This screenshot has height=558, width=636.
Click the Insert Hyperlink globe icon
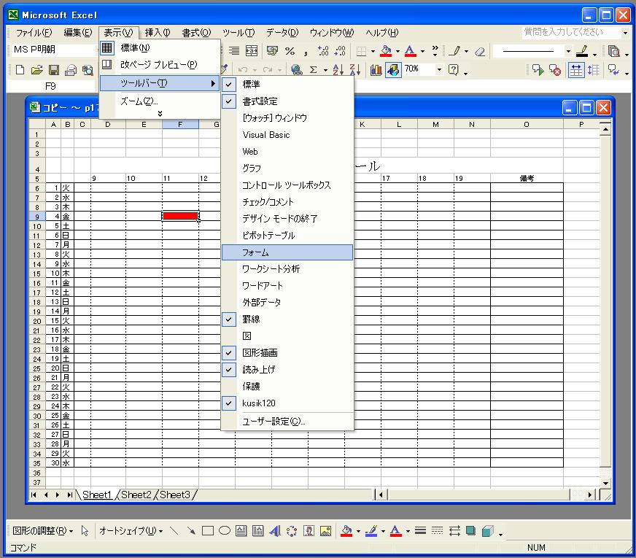(x=297, y=70)
